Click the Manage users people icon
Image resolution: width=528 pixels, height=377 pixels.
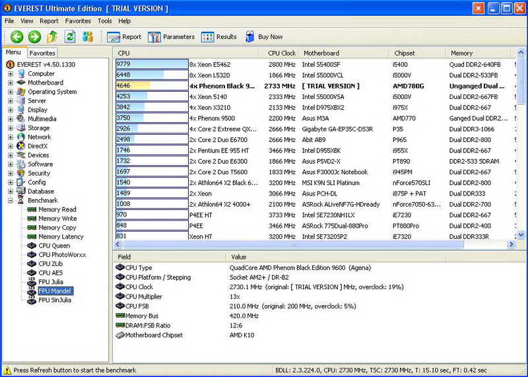pos(88,37)
